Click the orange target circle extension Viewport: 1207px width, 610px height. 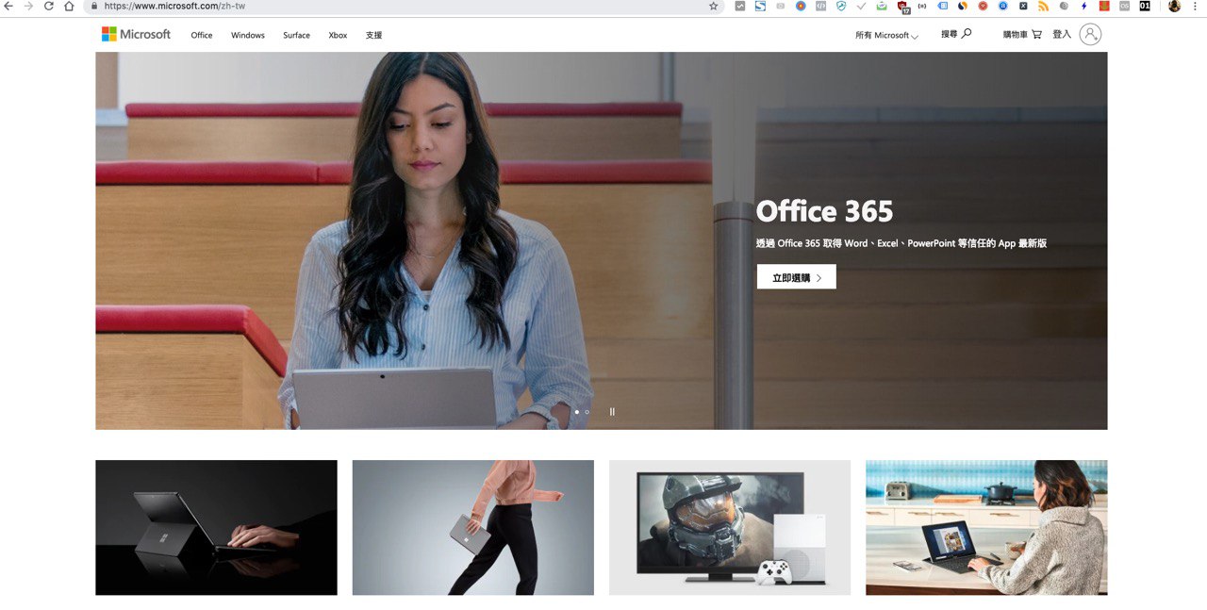(801, 6)
